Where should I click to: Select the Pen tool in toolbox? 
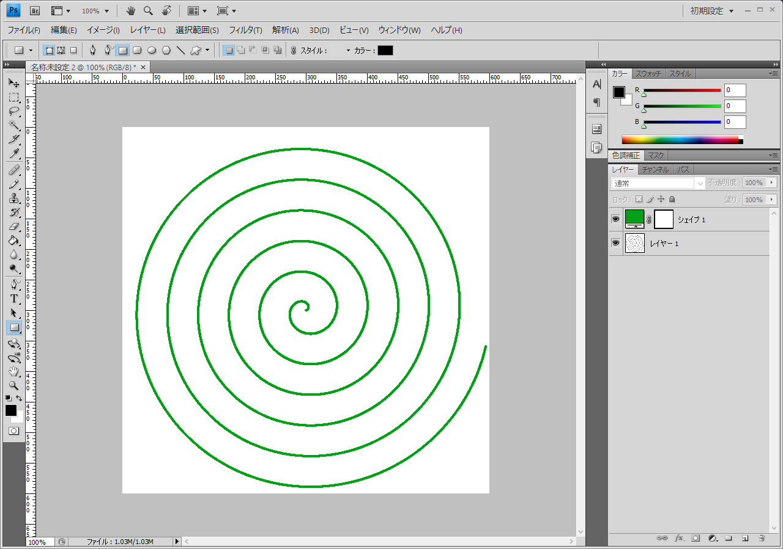tap(13, 285)
